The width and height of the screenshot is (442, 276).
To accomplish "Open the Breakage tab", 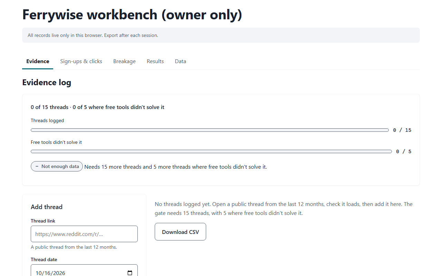I will [x=124, y=61].
